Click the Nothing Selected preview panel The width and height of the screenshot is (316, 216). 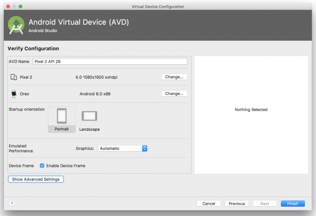coord(251,114)
